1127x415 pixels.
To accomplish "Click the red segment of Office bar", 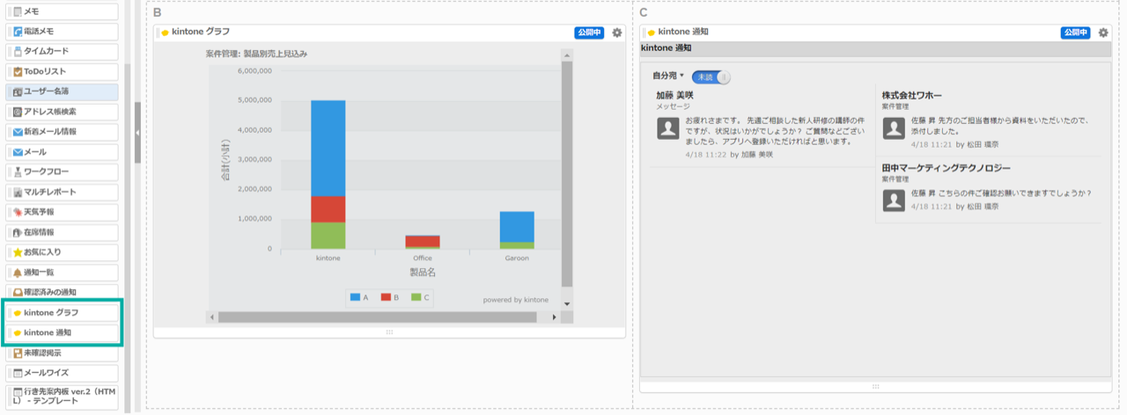I will [x=423, y=241].
